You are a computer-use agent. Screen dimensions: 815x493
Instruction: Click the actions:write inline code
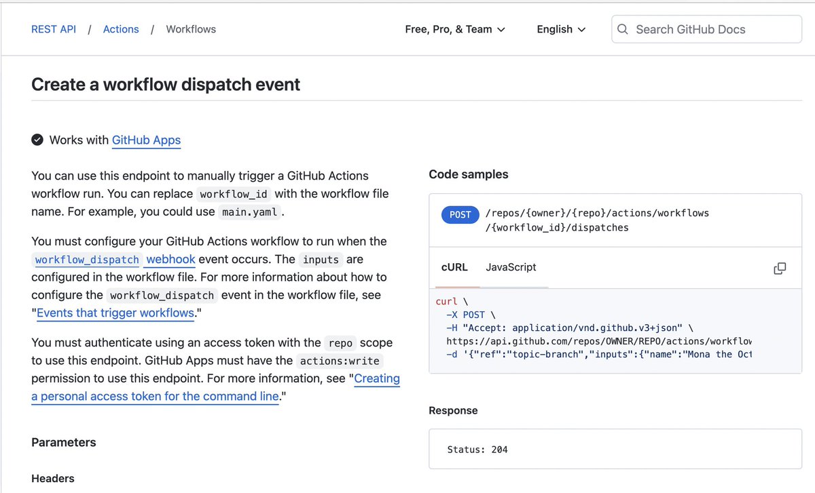point(340,361)
